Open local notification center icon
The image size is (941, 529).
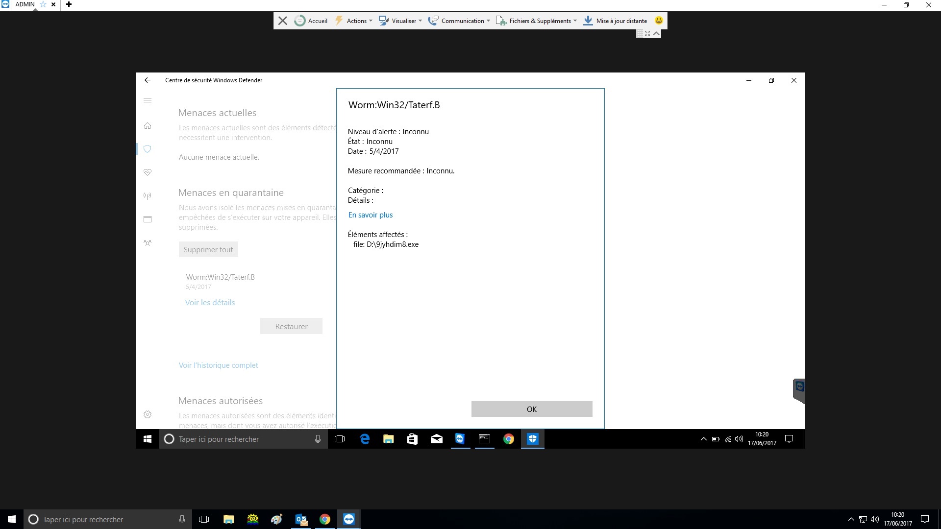click(925, 519)
